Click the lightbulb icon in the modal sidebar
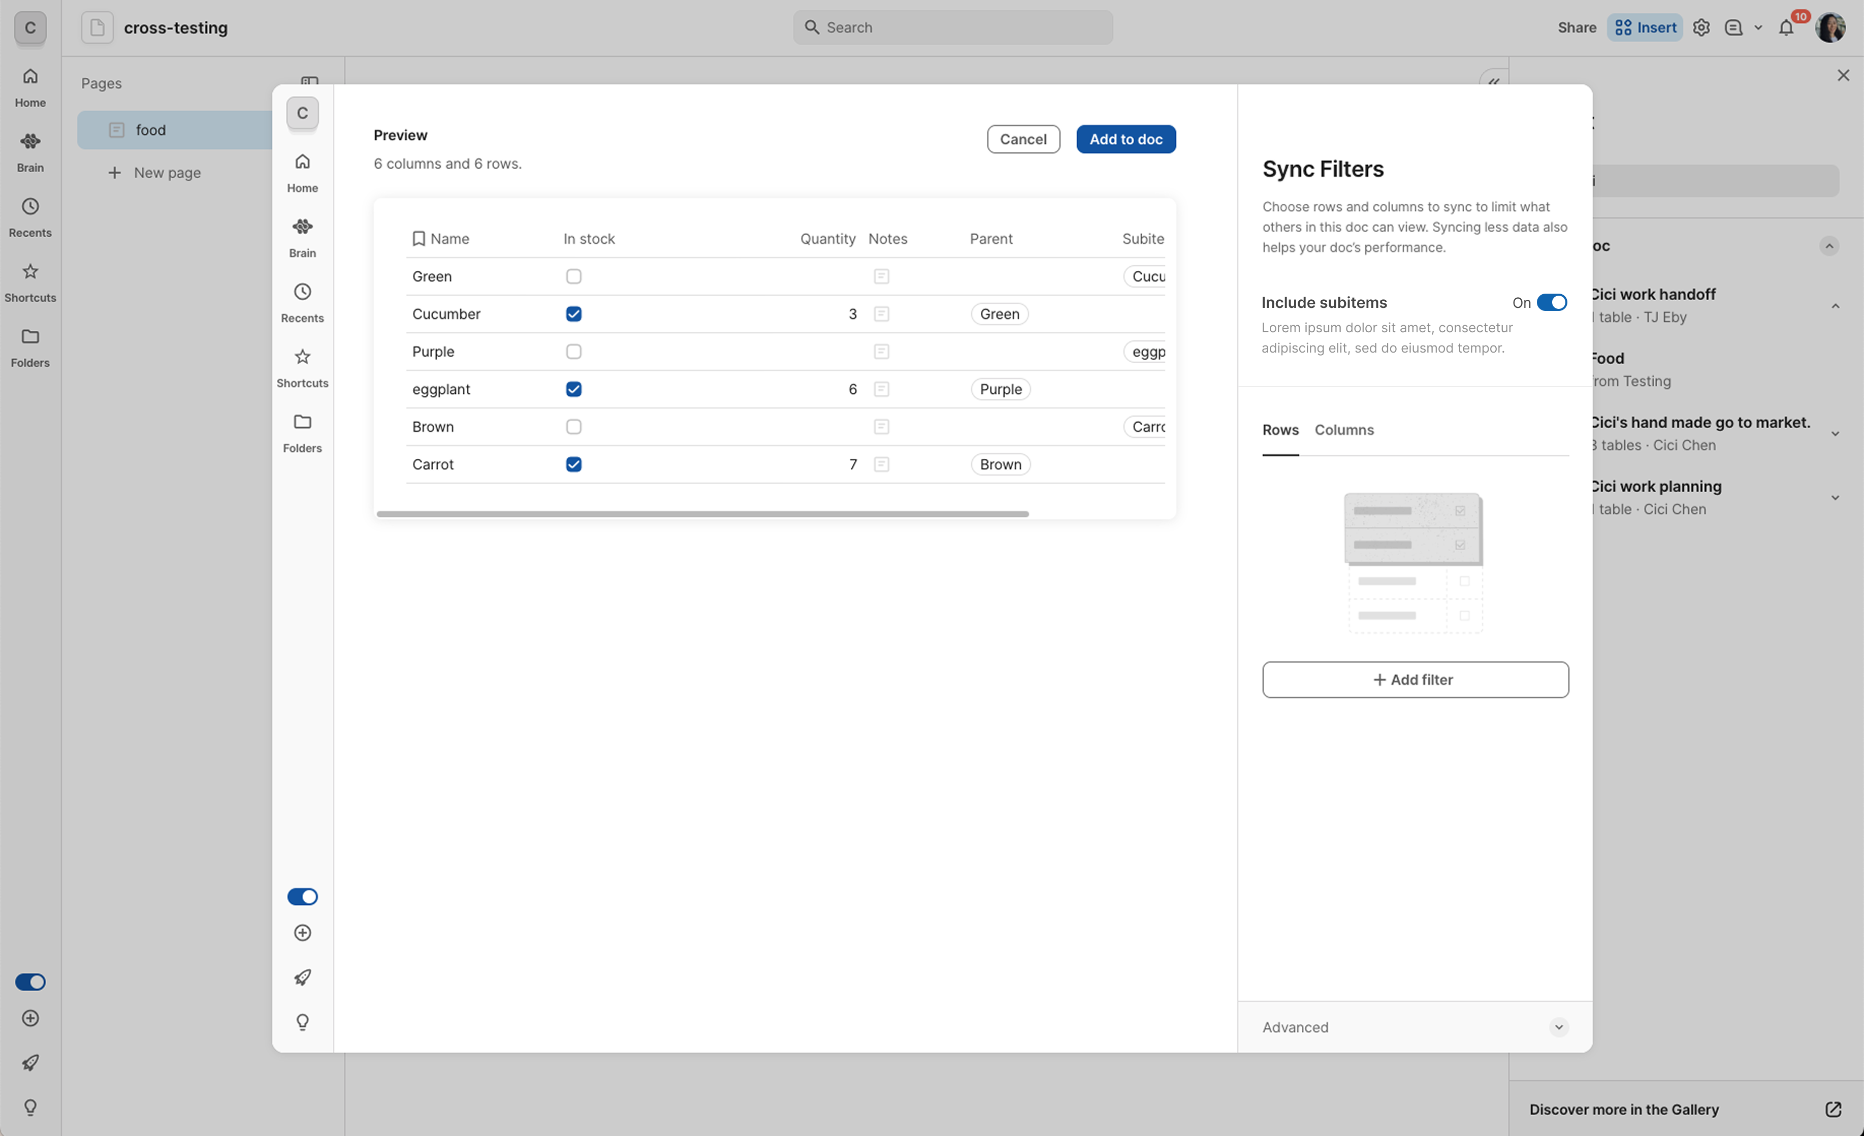This screenshot has height=1136, width=1864. [303, 1022]
